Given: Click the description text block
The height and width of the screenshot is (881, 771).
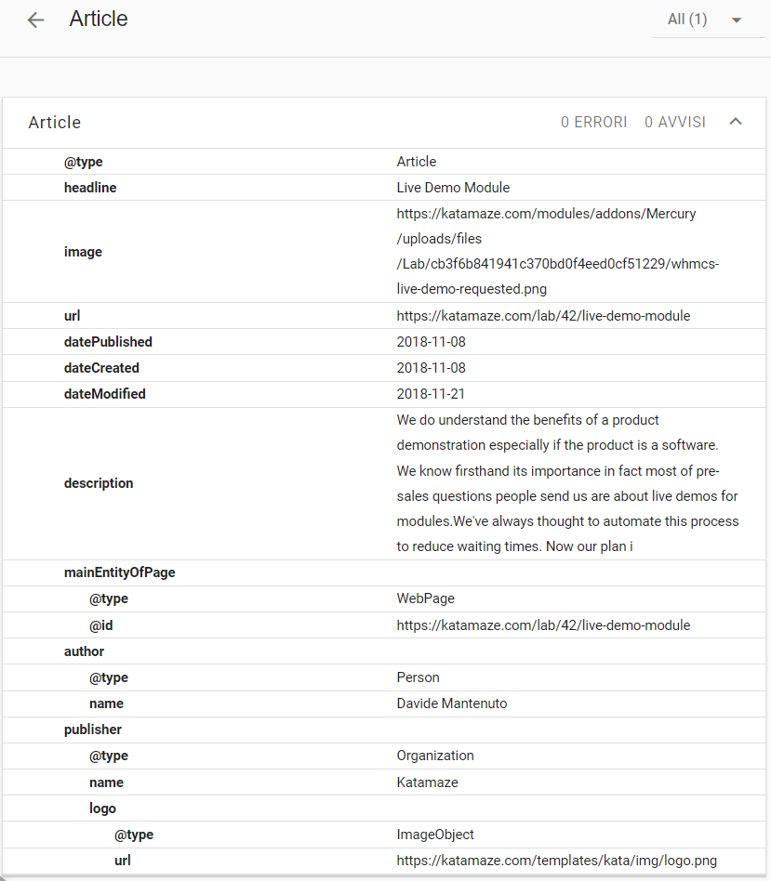Looking at the screenshot, I should [x=567, y=483].
